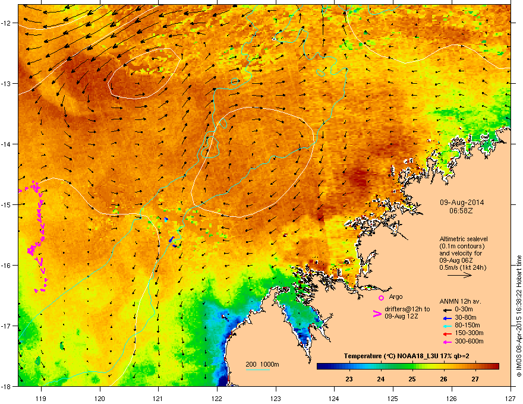Image resolution: width=523 pixels, height=404 pixels.
Task: Click the date text 09-Aug-2014
Action: pos(462,203)
